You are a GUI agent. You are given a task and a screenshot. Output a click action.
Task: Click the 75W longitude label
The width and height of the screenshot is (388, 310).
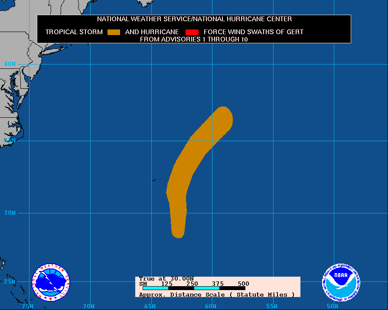tap(28, 306)
